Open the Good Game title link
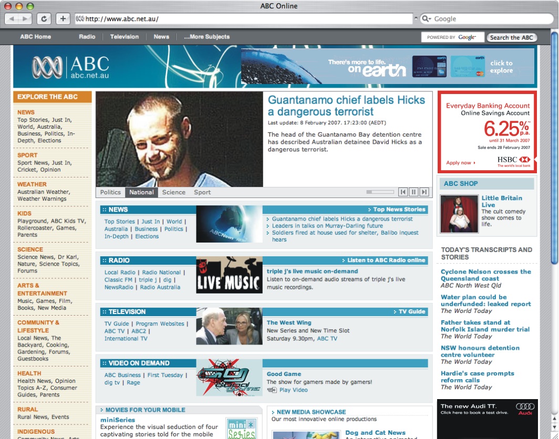This screenshot has height=439, width=559. [x=284, y=374]
